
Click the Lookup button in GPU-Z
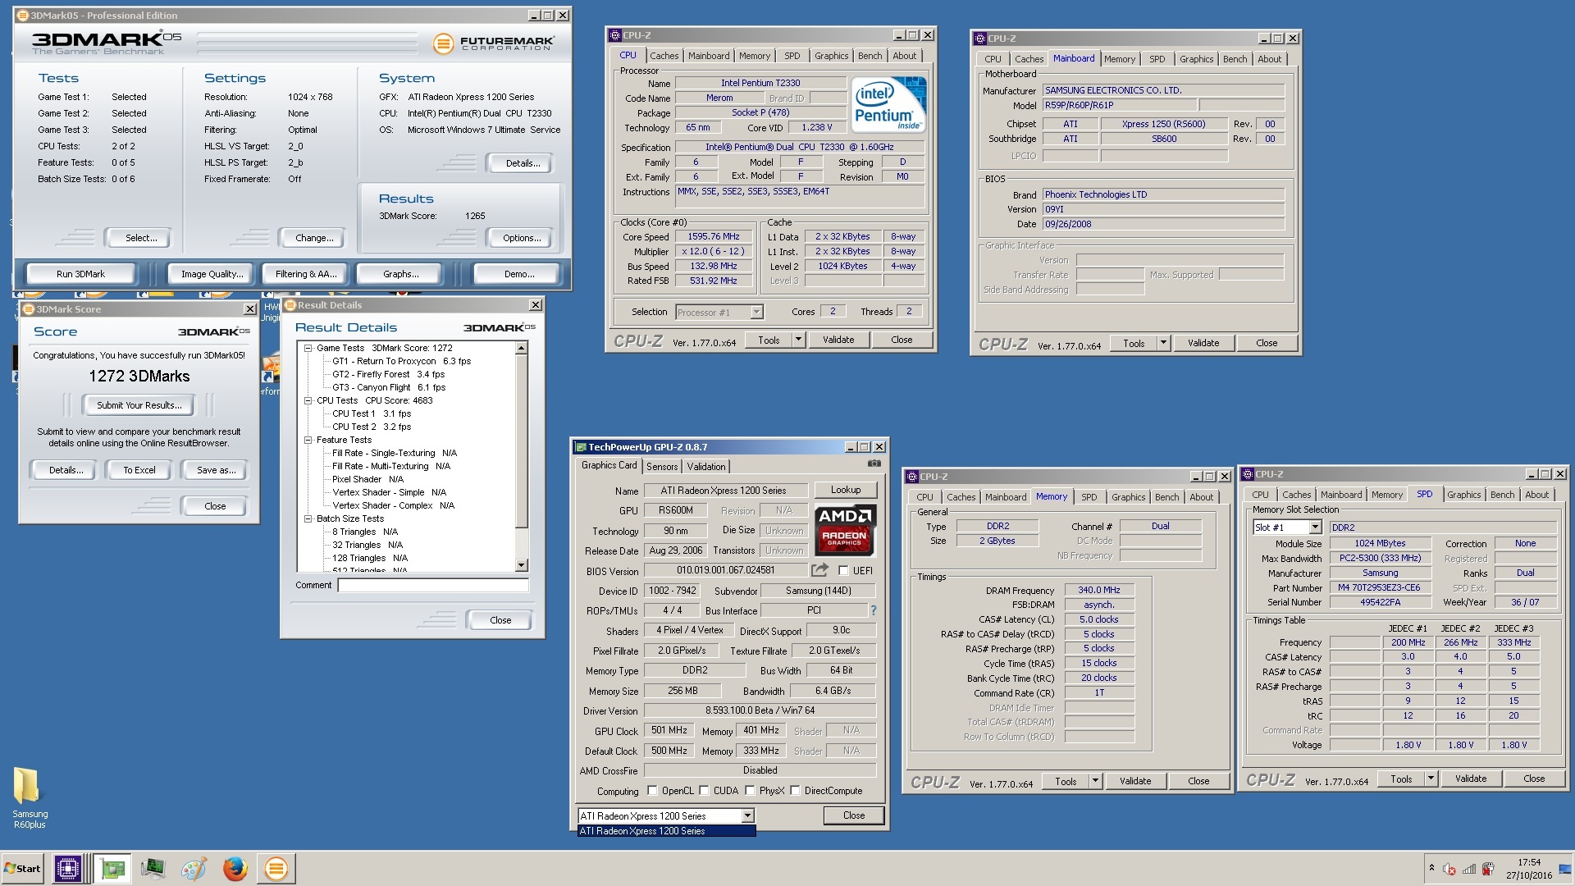(x=846, y=490)
